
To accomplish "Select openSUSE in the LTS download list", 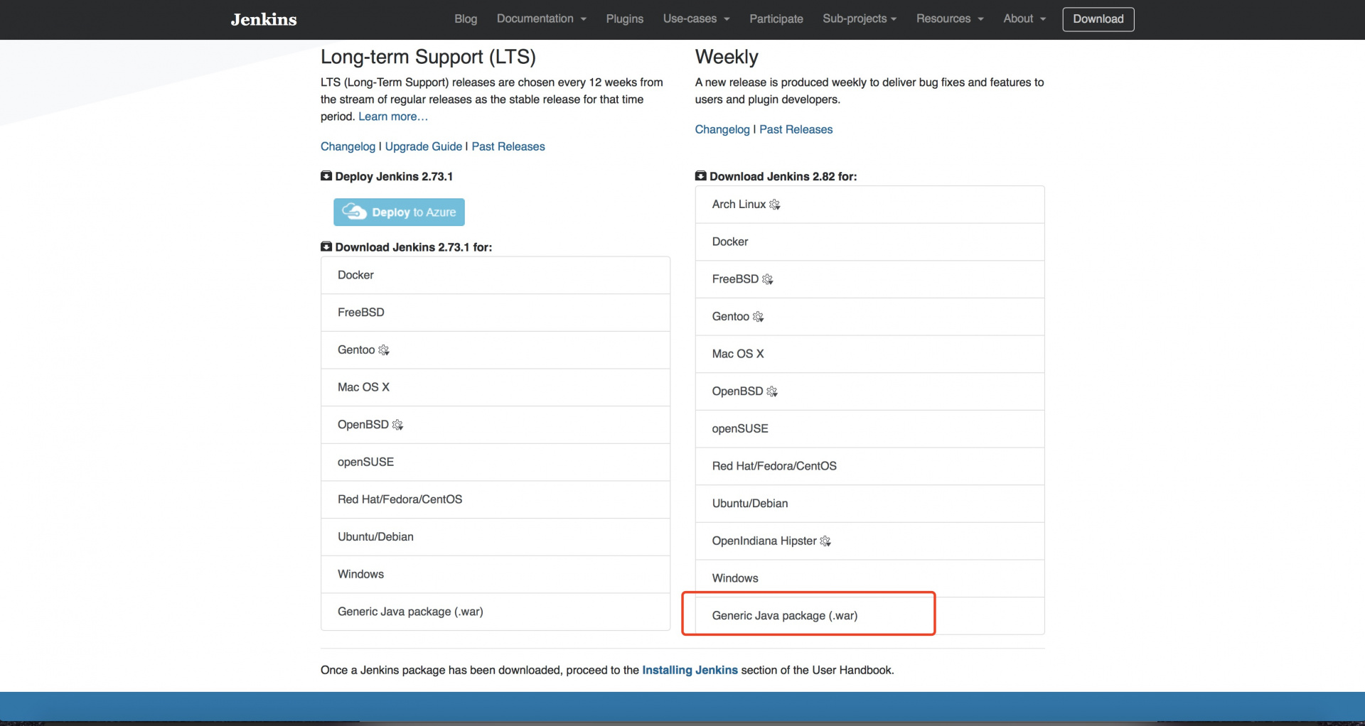I will 496,462.
